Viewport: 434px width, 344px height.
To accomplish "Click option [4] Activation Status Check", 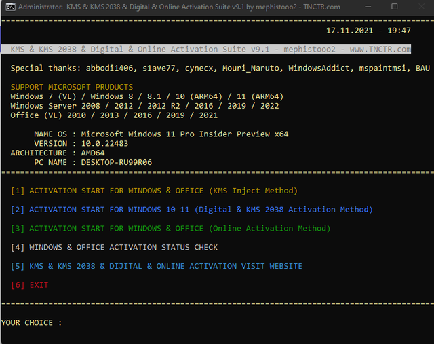I will 114,248.
